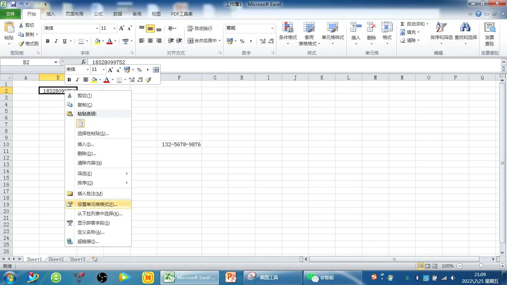Open Filter (筛选) submenu in context menu
Image resolution: width=507 pixels, height=285 pixels.
(98, 174)
